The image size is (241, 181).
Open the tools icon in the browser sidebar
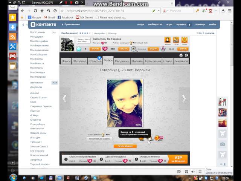pos(12,46)
